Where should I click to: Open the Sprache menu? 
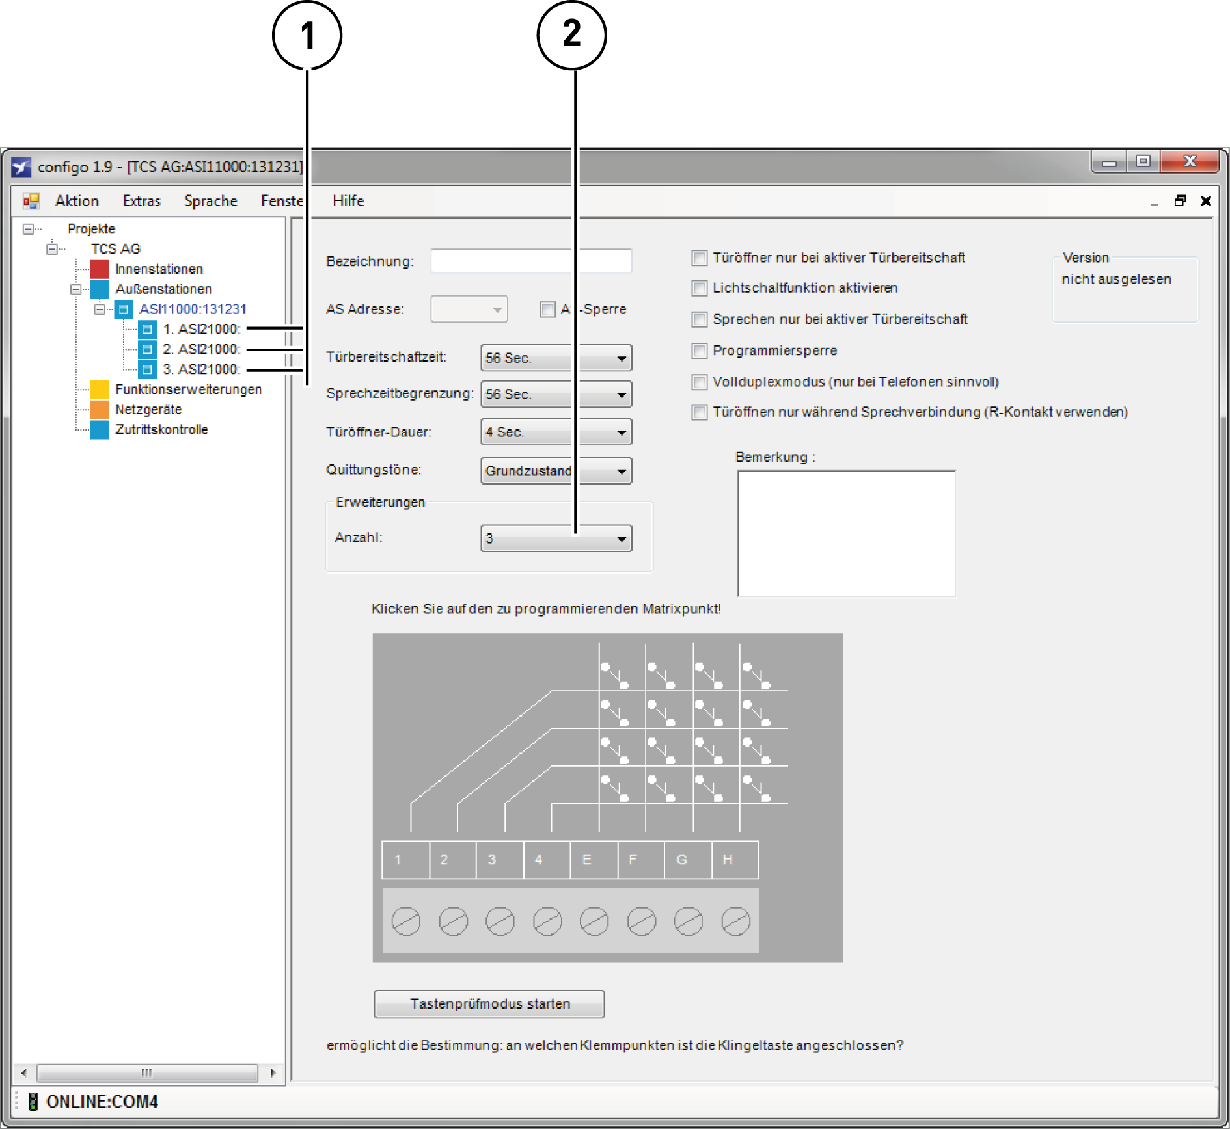click(210, 201)
